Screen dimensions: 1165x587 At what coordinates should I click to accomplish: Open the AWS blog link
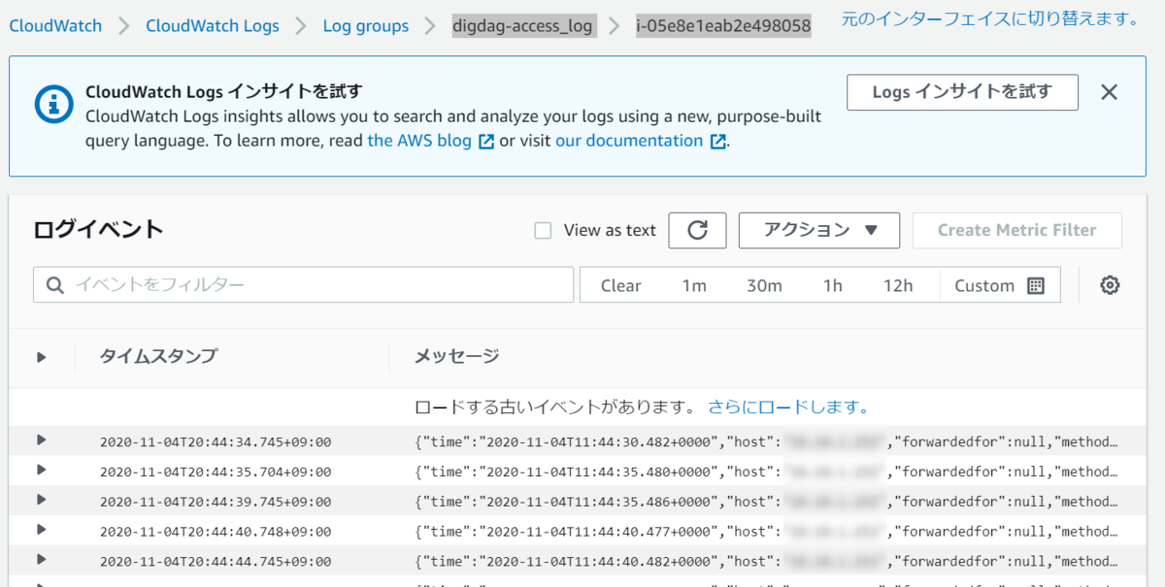coord(419,141)
